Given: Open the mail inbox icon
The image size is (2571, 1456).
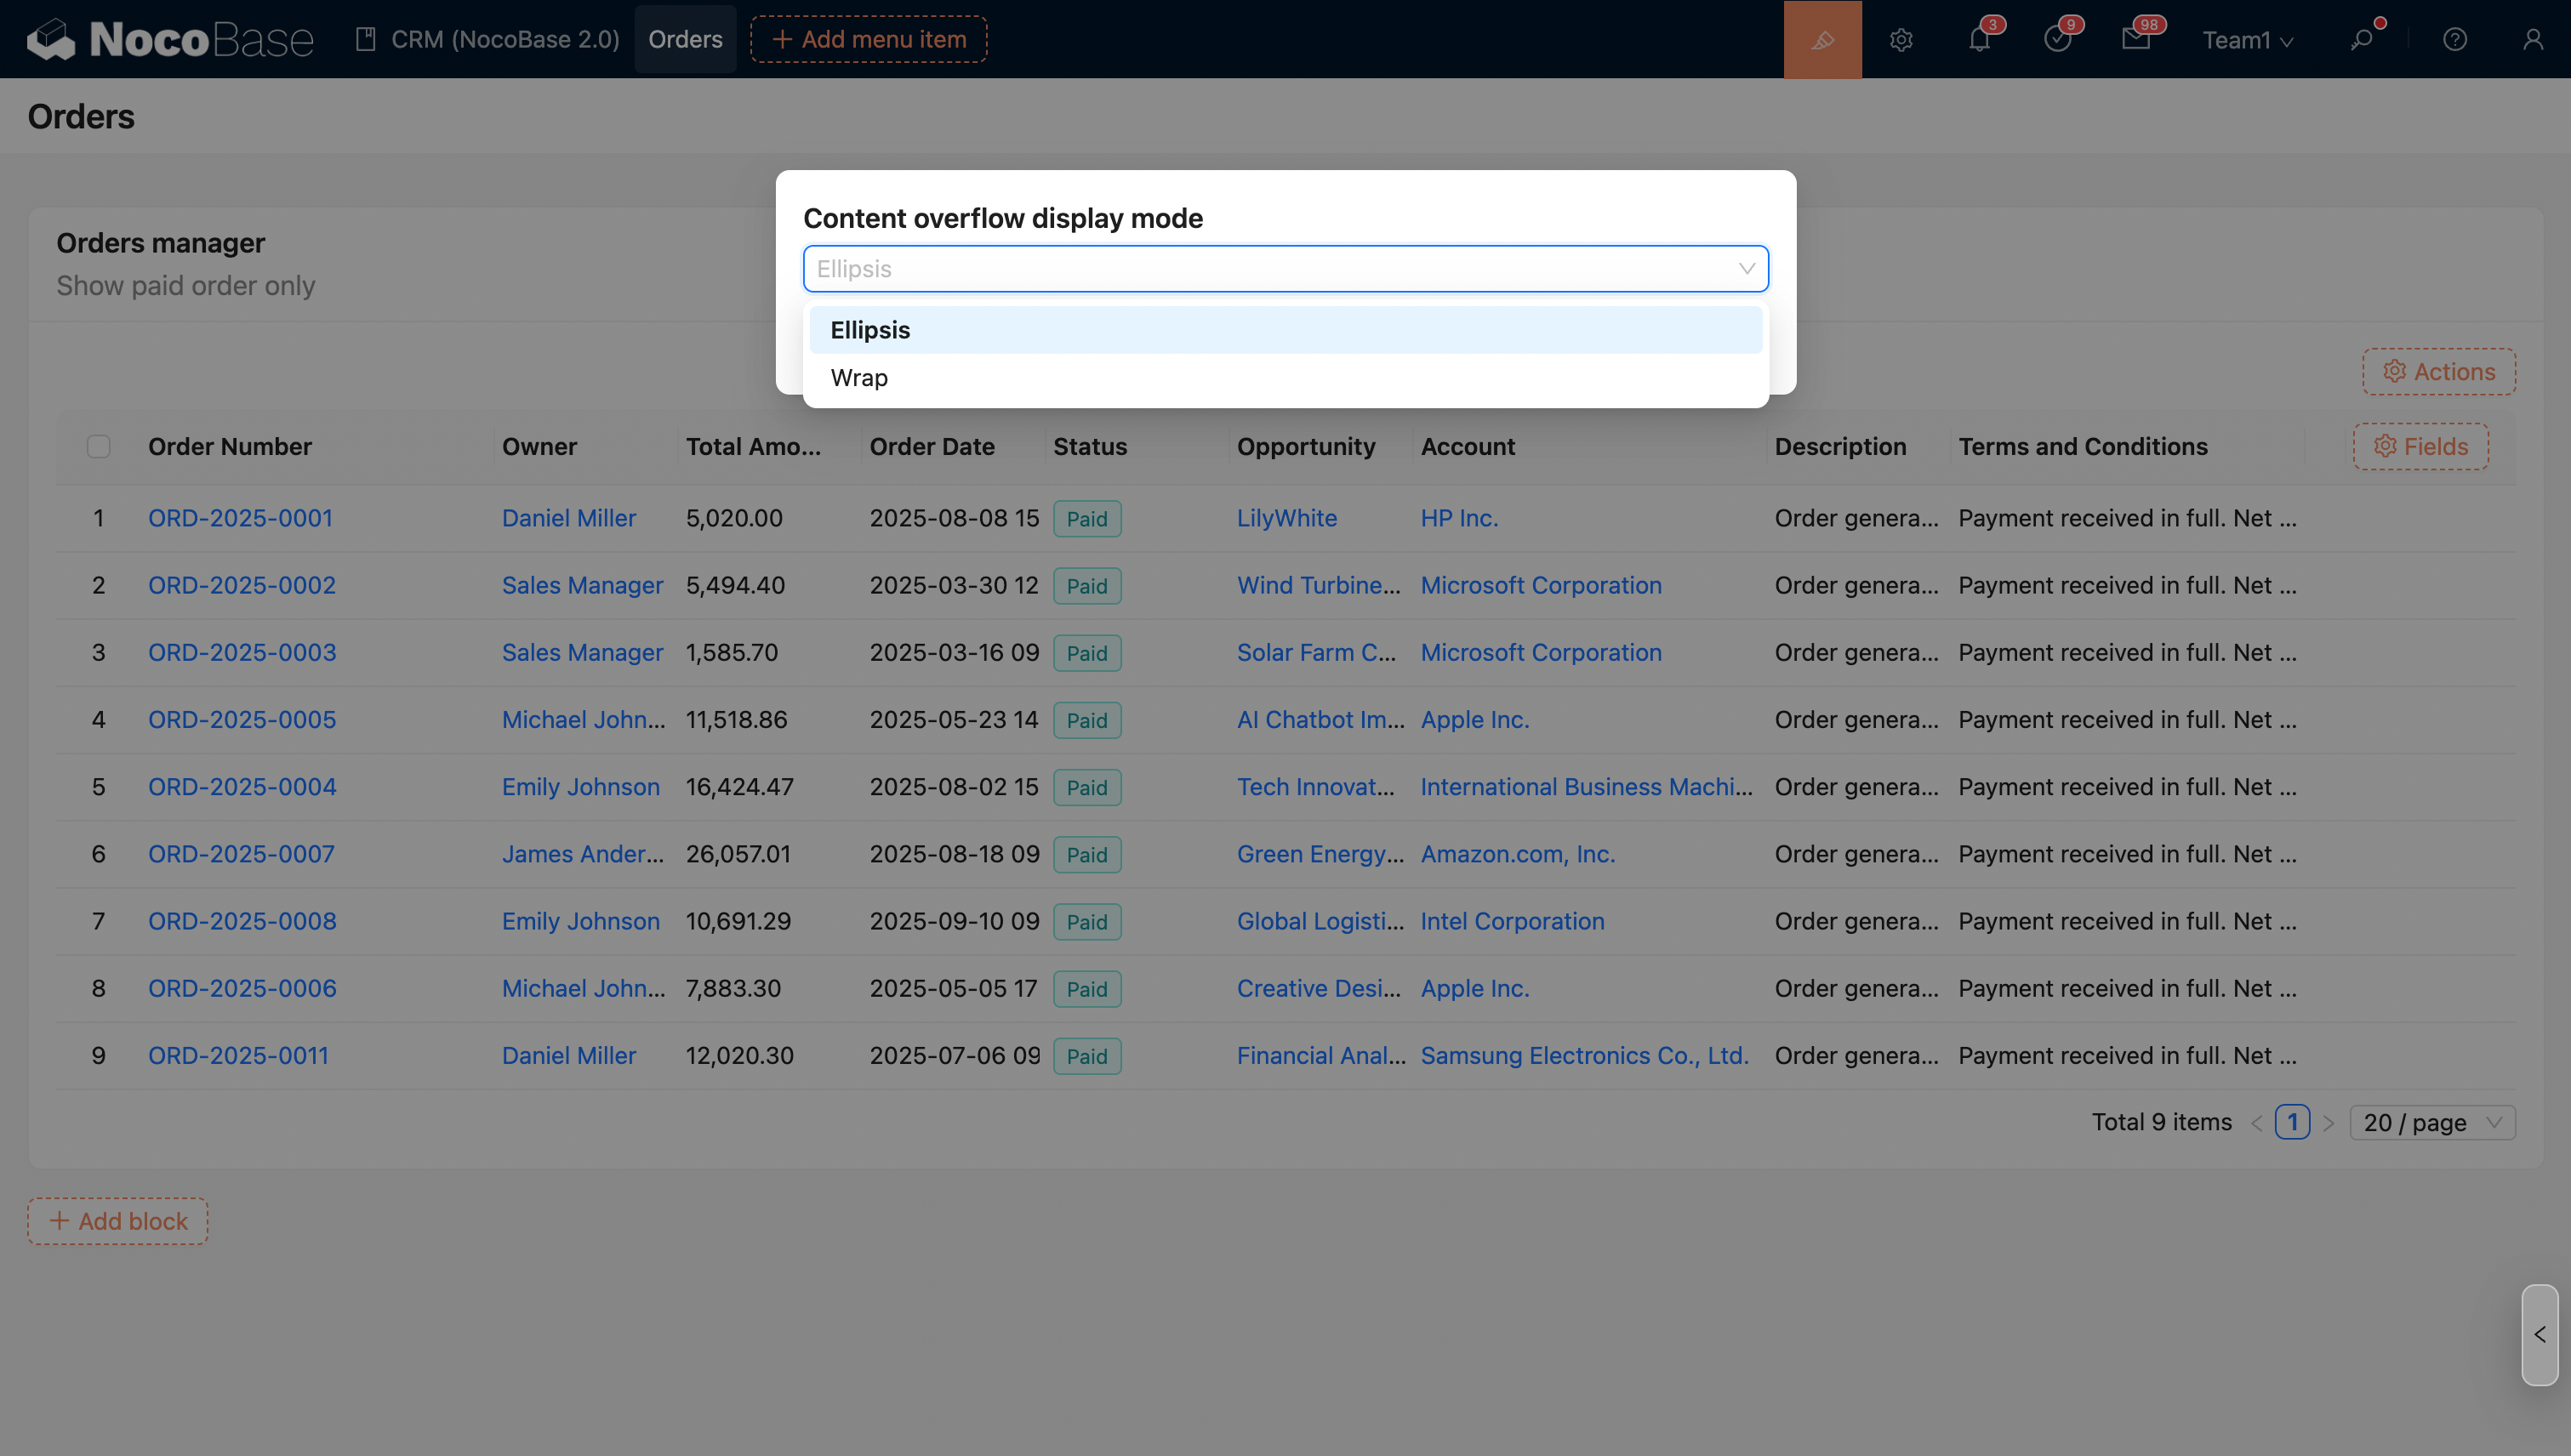Looking at the screenshot, I should click(2135, 39).
